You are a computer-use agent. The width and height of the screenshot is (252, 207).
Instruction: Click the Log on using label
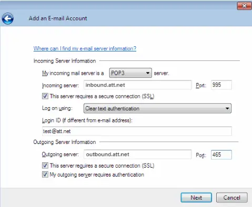(57, 108)
